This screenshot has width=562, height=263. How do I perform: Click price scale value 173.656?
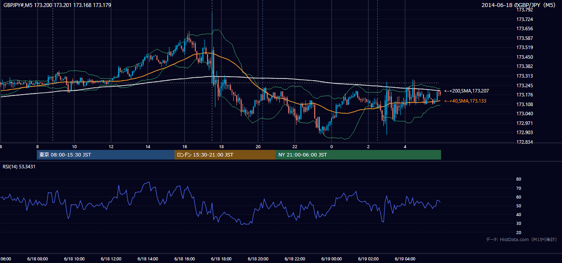pyautogui.click(x=525, y=28)
